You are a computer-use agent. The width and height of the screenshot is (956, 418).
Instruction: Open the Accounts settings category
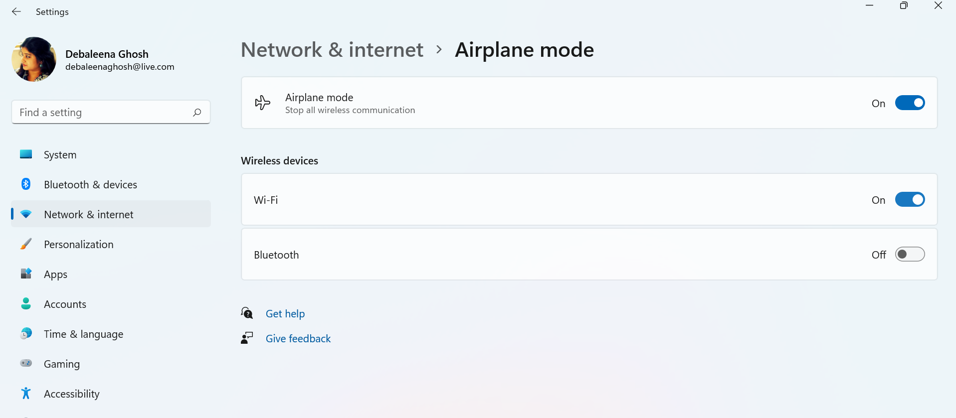click(x=111, y=304)
